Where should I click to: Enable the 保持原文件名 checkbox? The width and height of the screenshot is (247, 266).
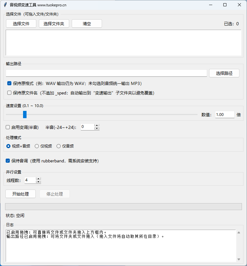point(9,93)
